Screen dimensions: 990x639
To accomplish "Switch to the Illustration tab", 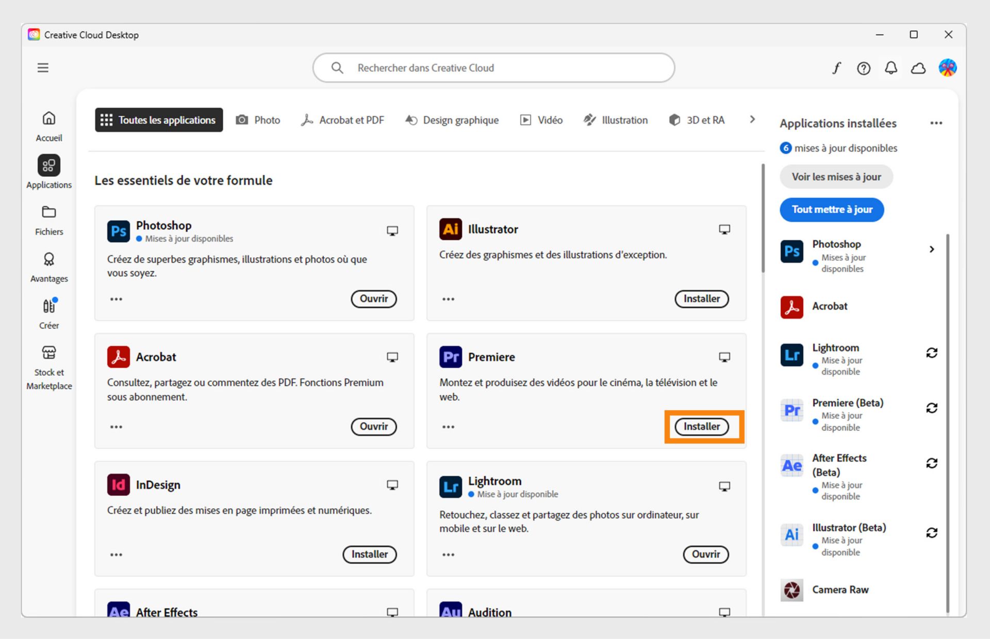I will click(x=615, y=120).
